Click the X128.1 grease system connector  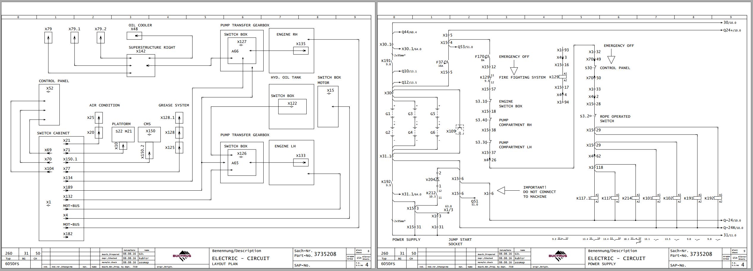point(179,118)
